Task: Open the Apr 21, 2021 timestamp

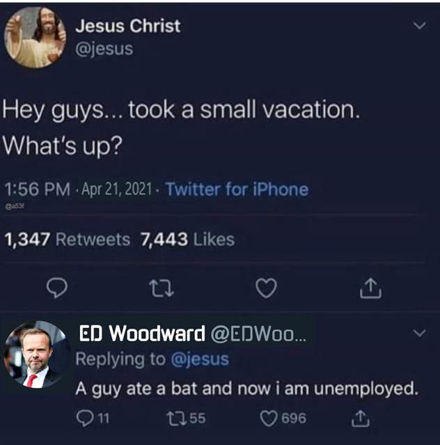Action: pos(117,189)
